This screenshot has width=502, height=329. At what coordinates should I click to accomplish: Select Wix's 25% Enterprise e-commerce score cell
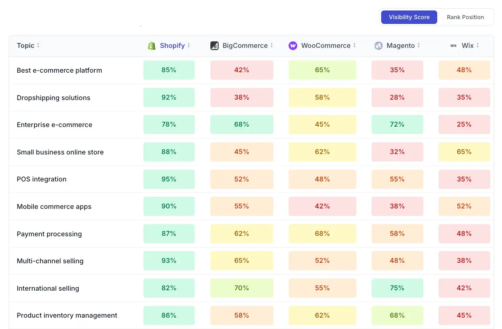464,124
